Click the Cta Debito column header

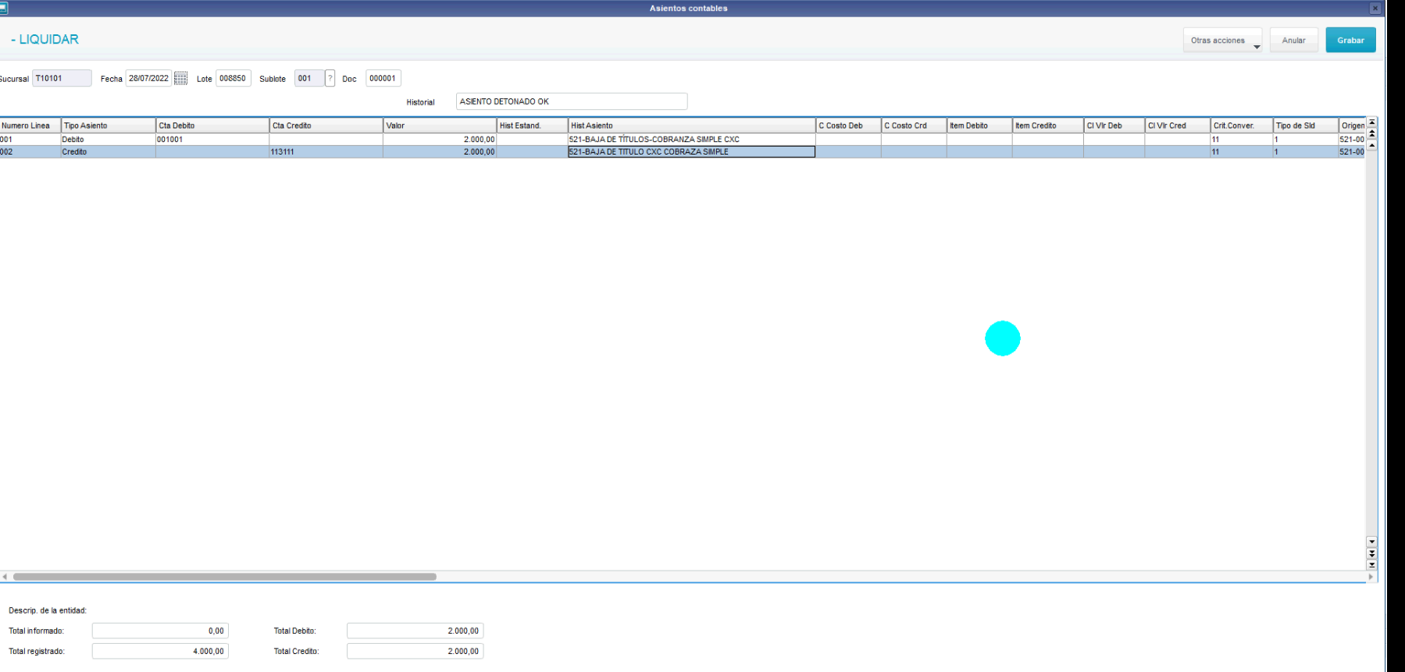tap(212, 126)
